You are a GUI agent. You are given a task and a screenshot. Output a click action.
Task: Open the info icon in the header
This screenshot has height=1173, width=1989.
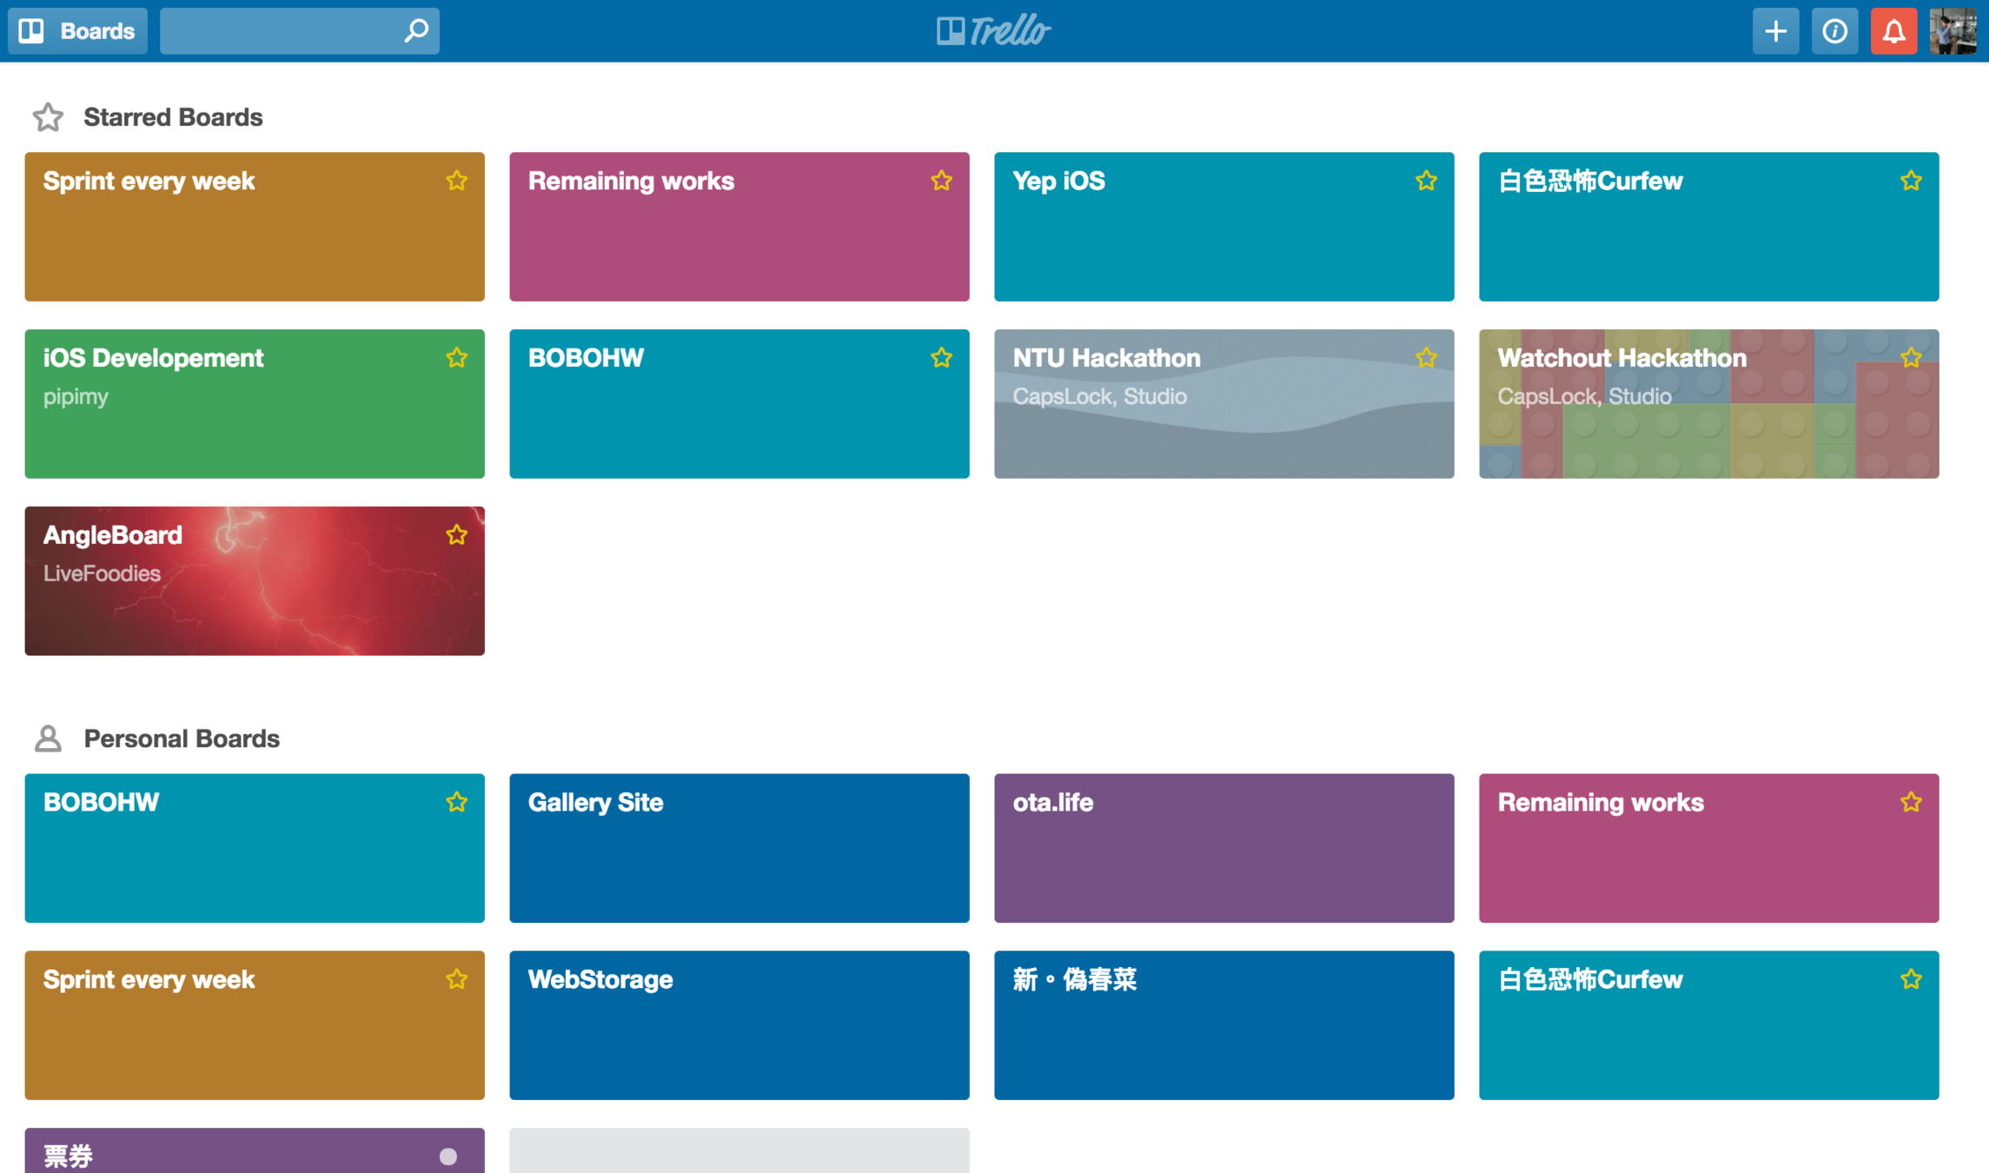pos(1834,31)
